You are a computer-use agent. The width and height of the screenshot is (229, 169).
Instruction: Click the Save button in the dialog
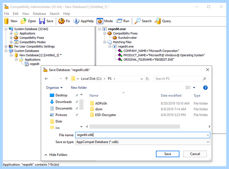coord(168,154)
